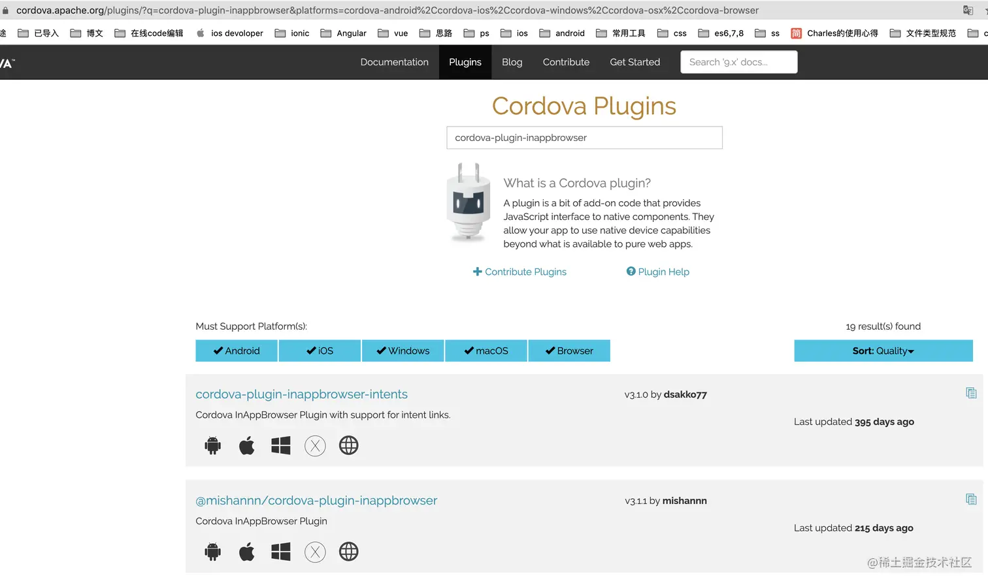
Task: Copy install command for cordova-plugin-inappbrowser-intents
Action: point(971,393)
